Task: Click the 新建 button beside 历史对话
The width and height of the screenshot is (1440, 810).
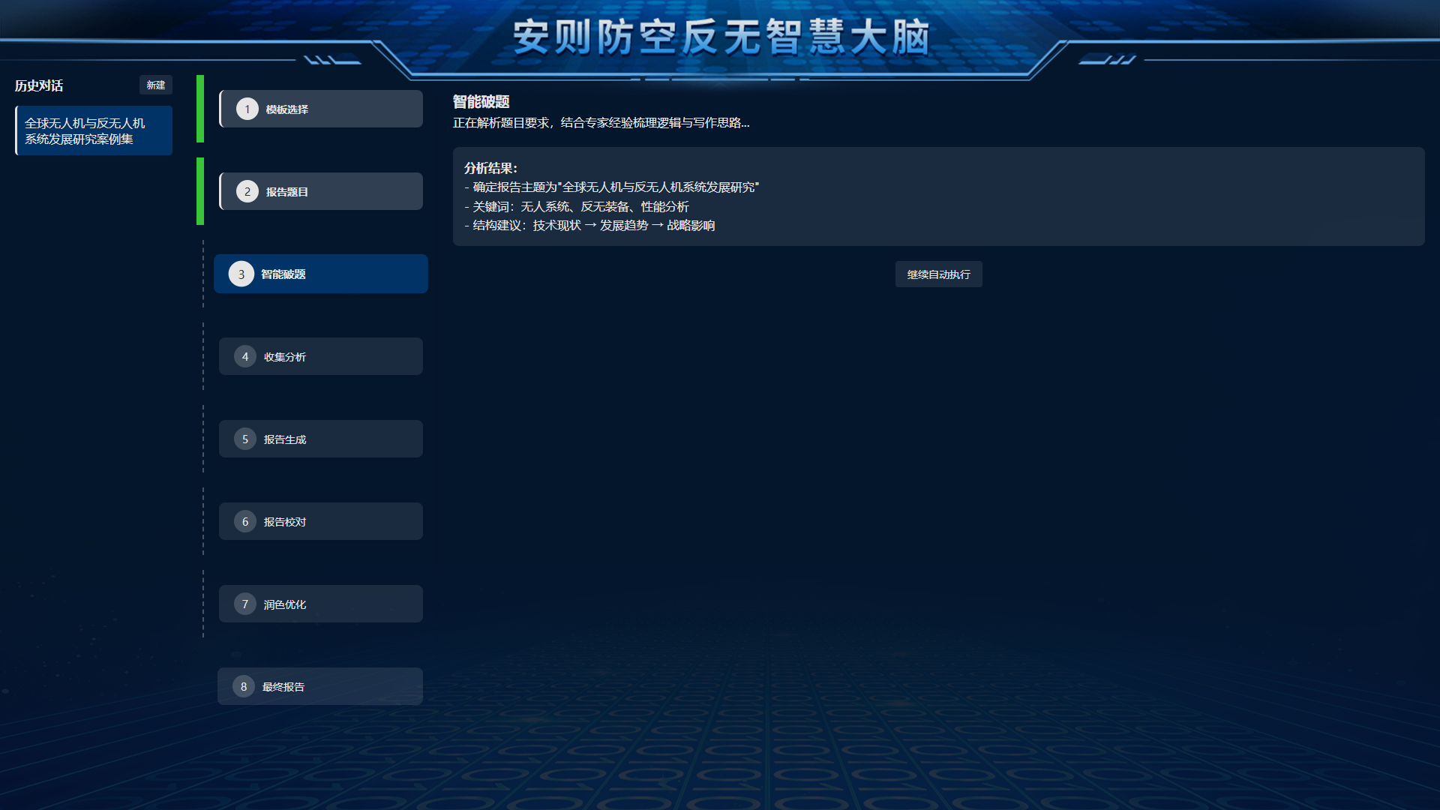Action: (156, 85)
